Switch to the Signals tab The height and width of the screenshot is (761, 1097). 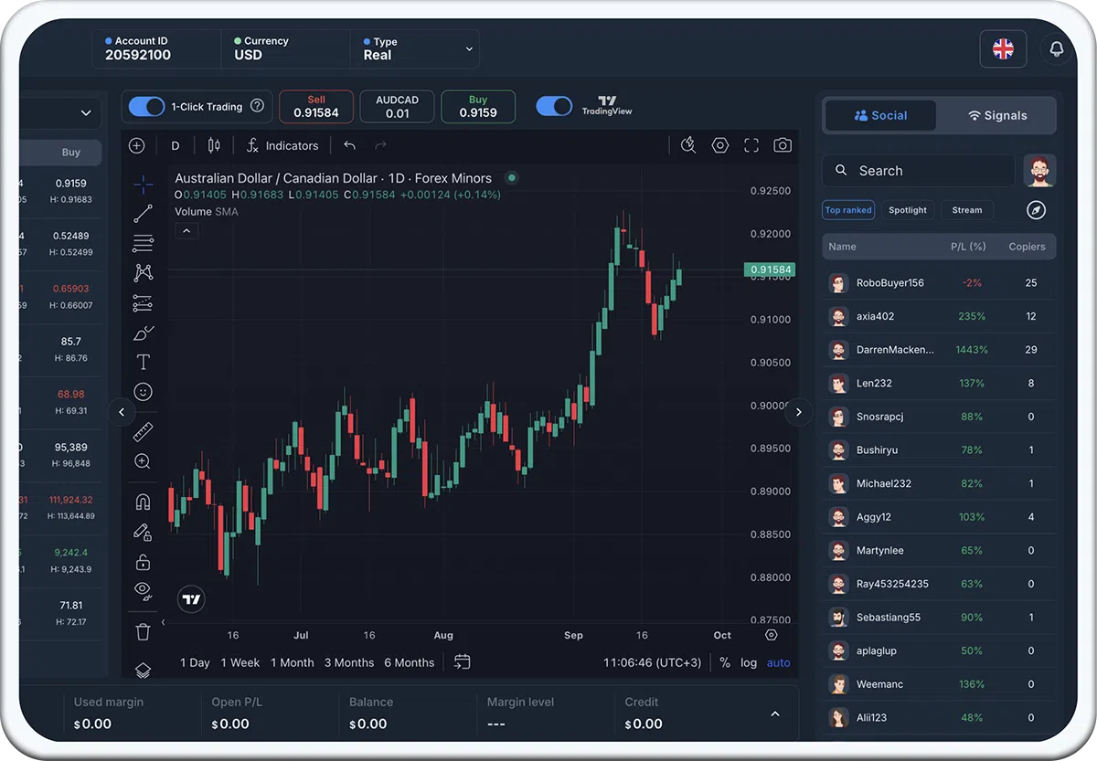click(997, 116)
